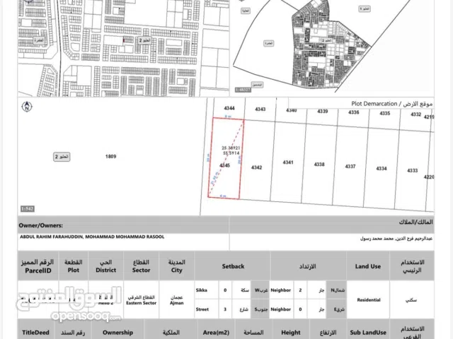Click the north arrow compass icon
This screenshot has width=453, height=339.
coord(27,107)
